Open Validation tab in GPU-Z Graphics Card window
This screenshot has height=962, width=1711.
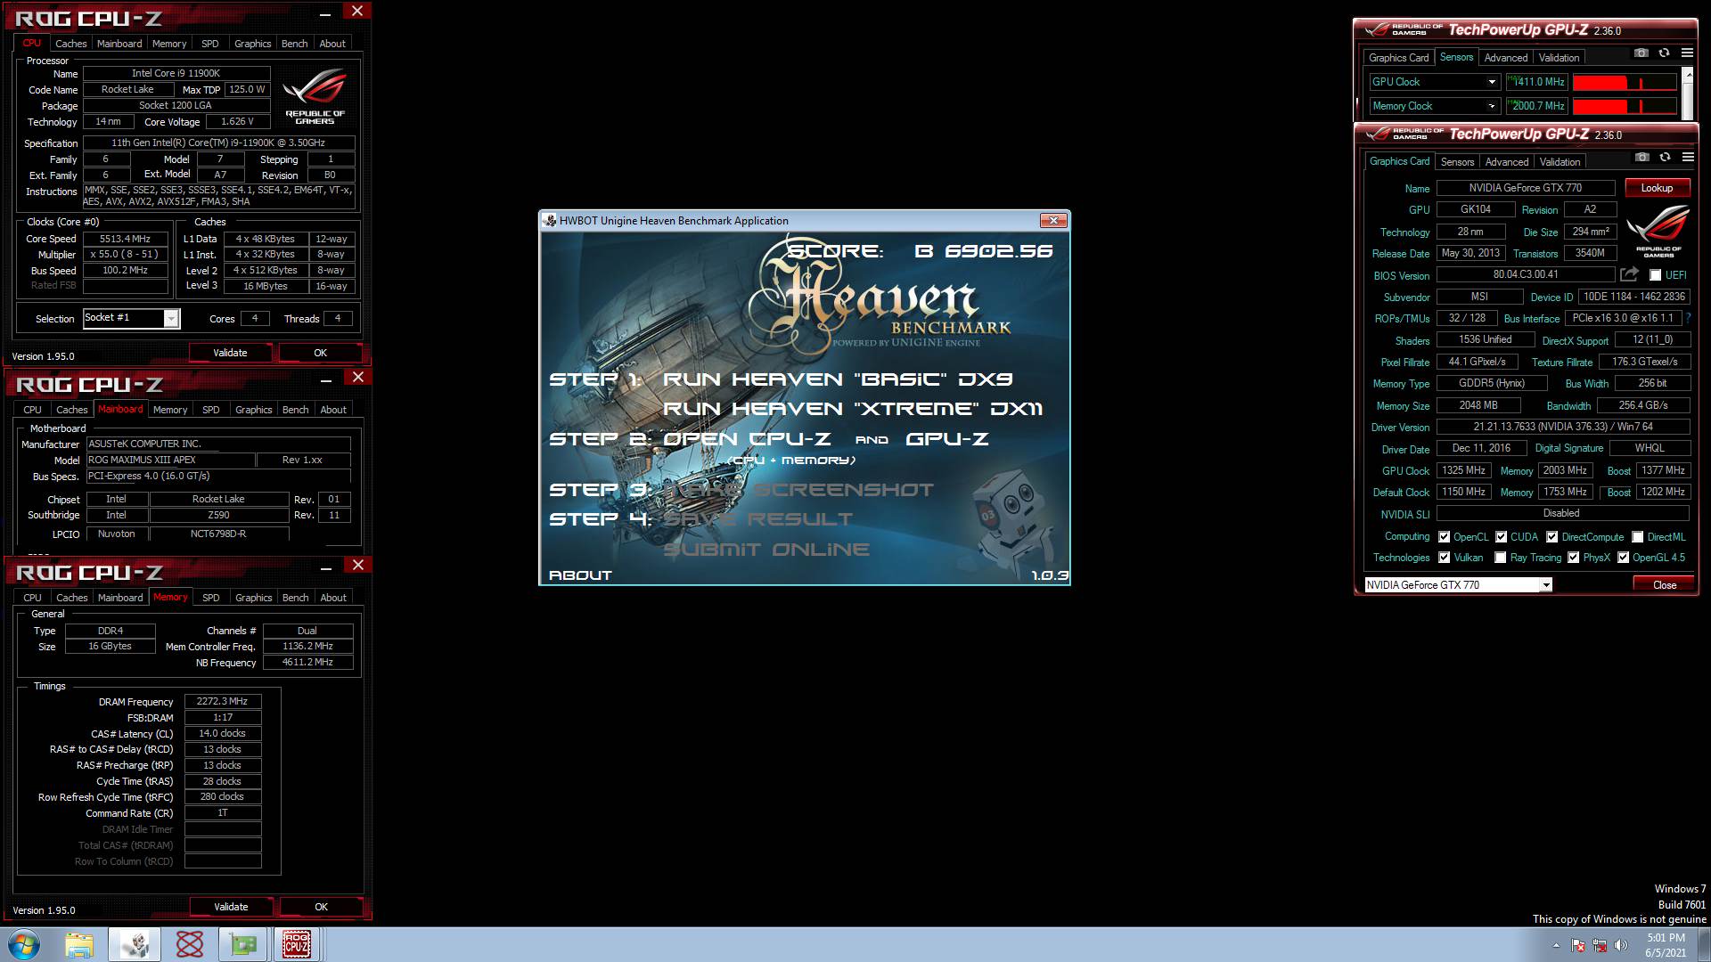click(1560, 162)
